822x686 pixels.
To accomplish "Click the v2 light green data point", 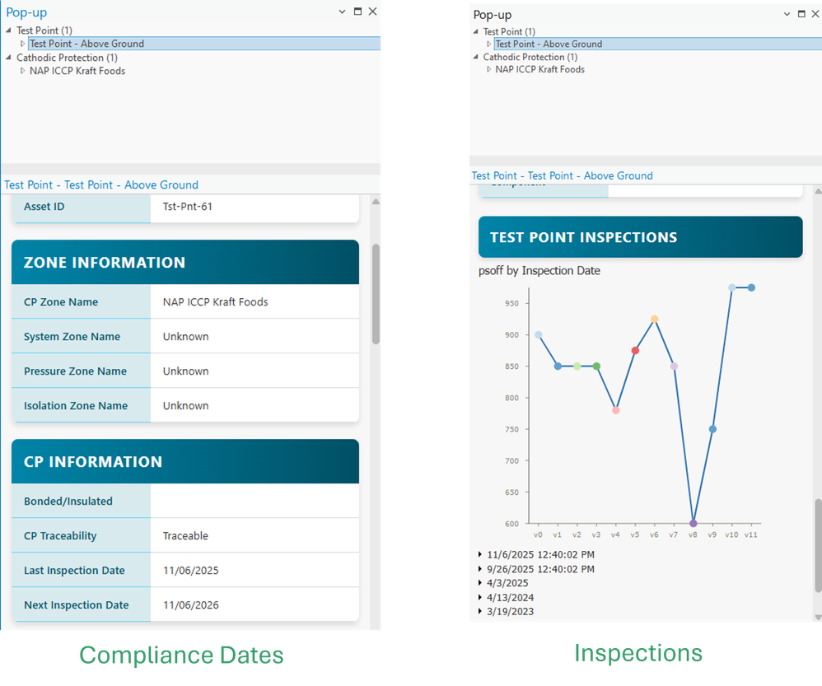I will (577, 366).
